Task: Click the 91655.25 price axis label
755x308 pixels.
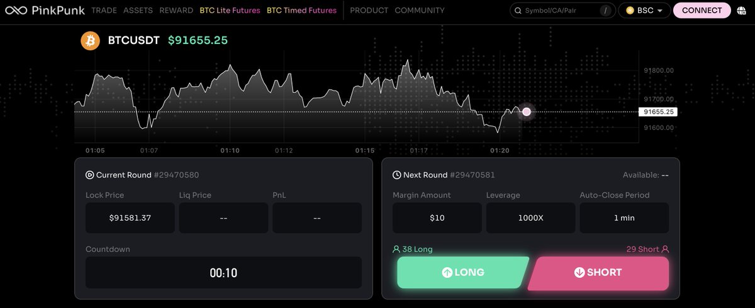Action: tap(658, 112)
